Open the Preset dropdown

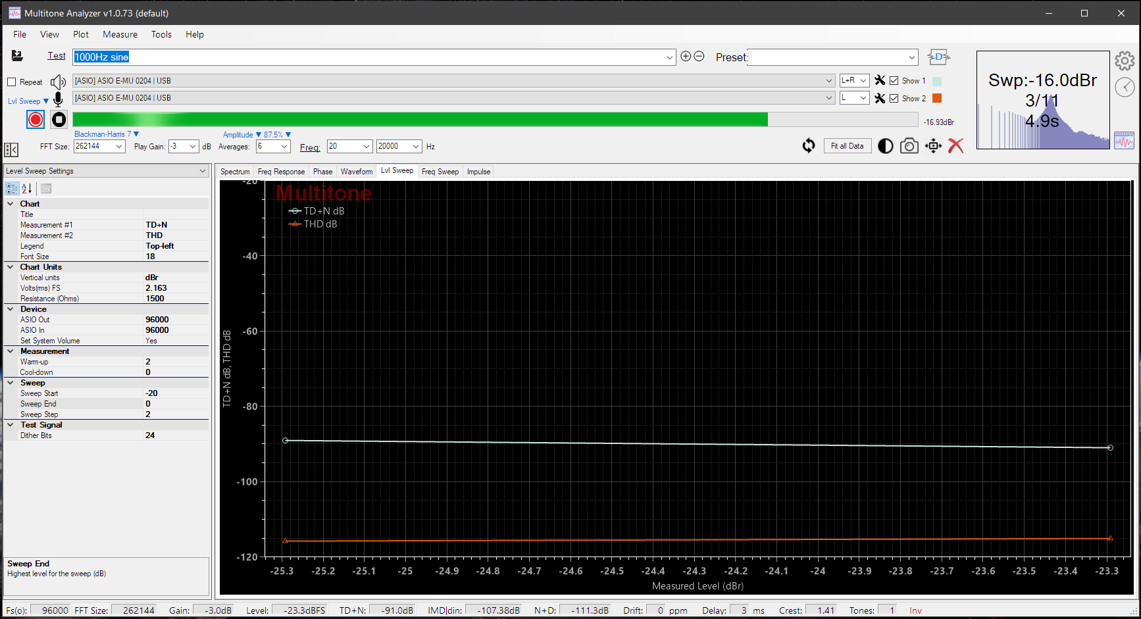coord(912,57)
